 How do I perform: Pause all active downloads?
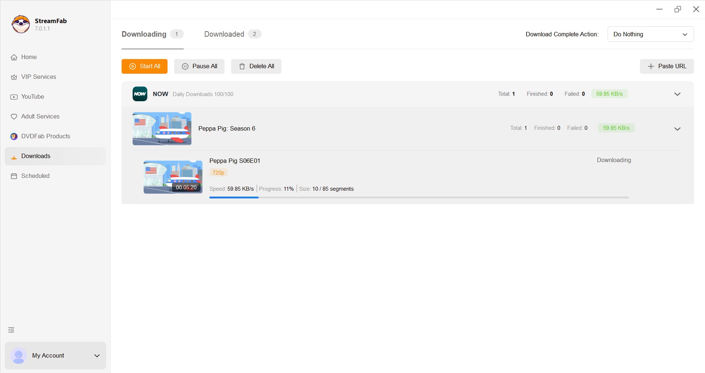pyautogui.click(x=199, y=66)
